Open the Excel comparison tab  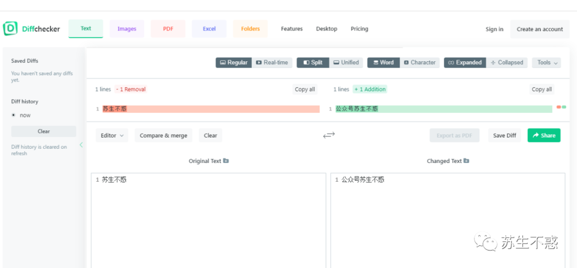pyautogui.click(x=209, y=29)
